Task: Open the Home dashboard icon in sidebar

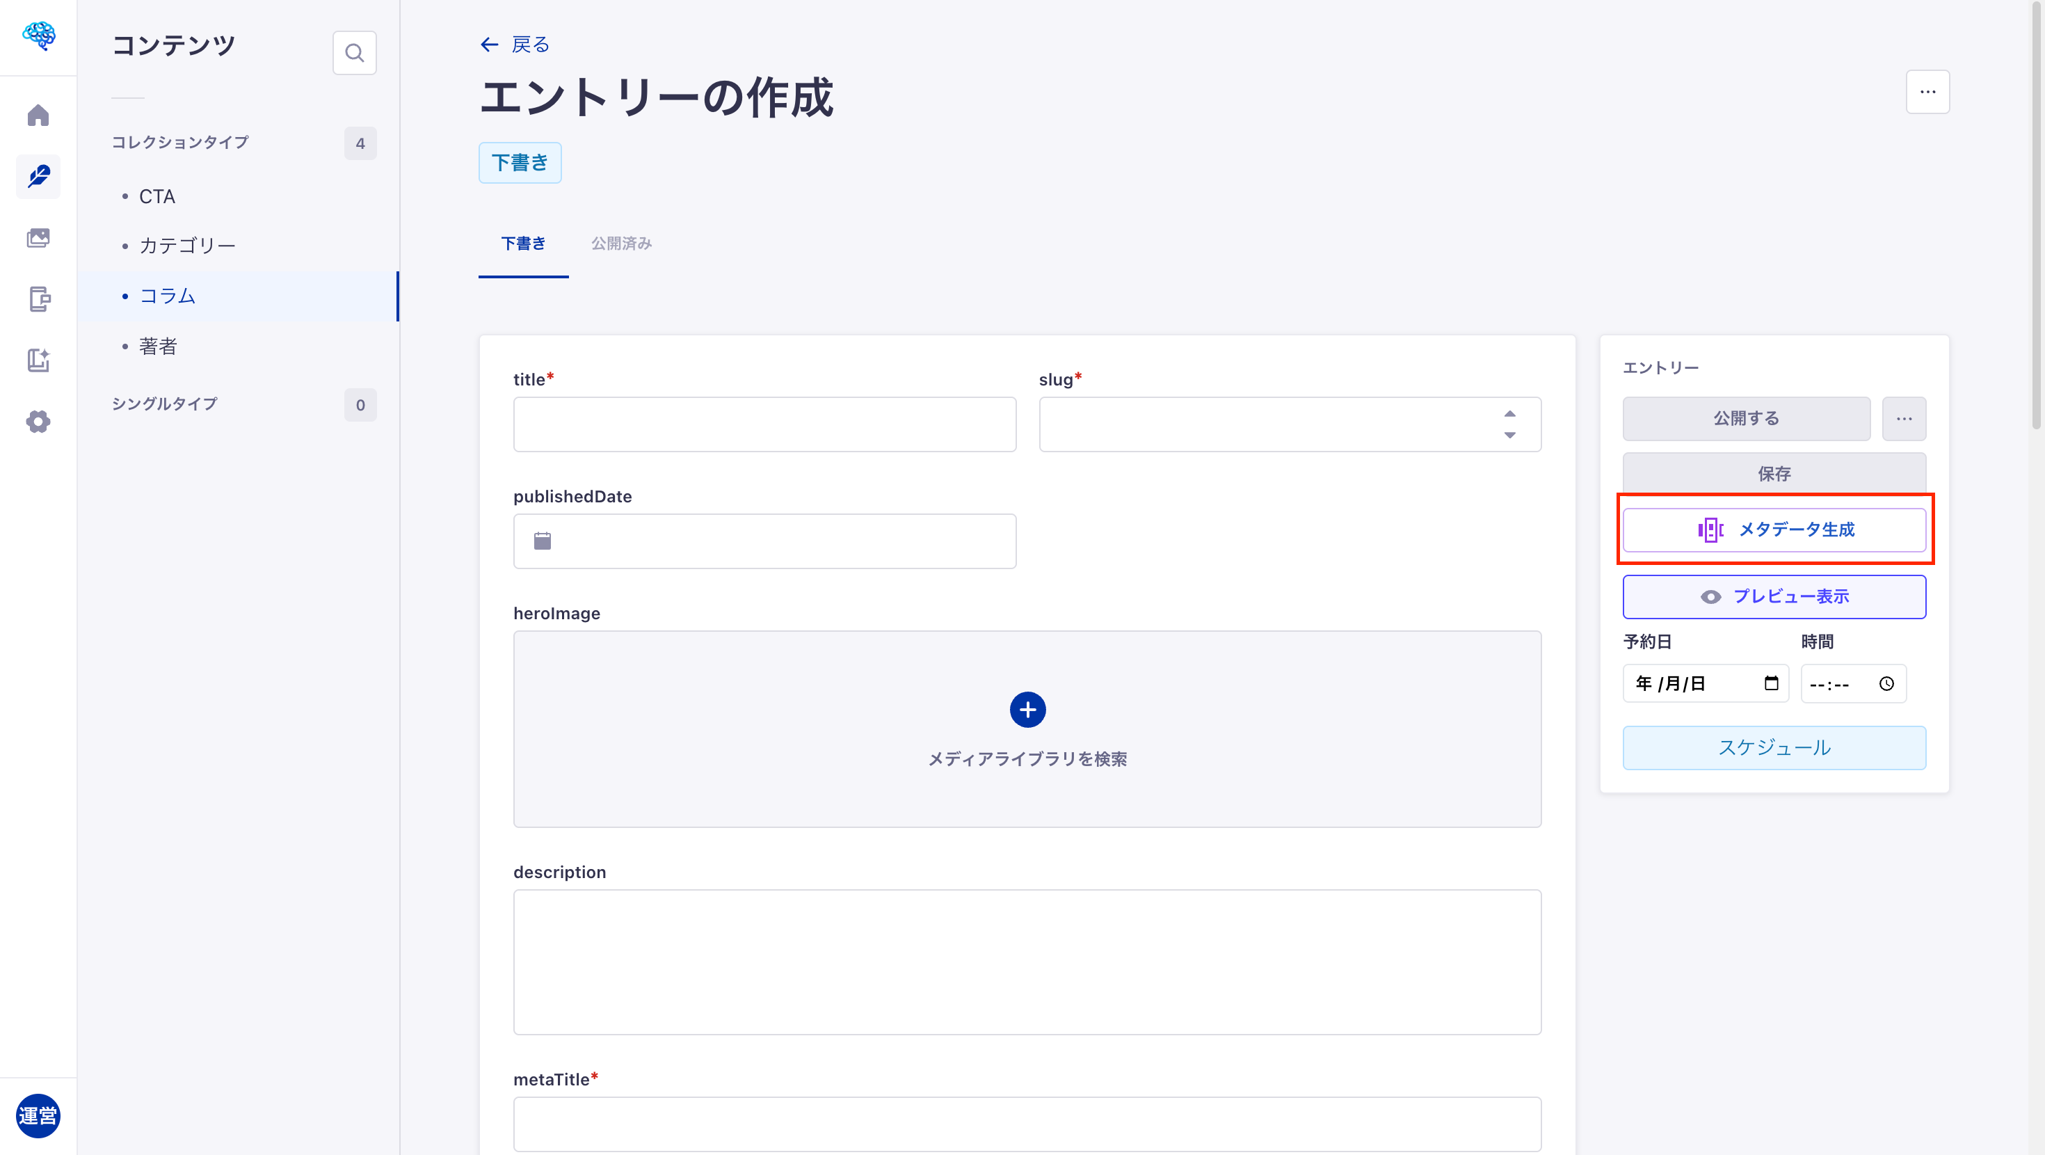Action: coord(38,115)
